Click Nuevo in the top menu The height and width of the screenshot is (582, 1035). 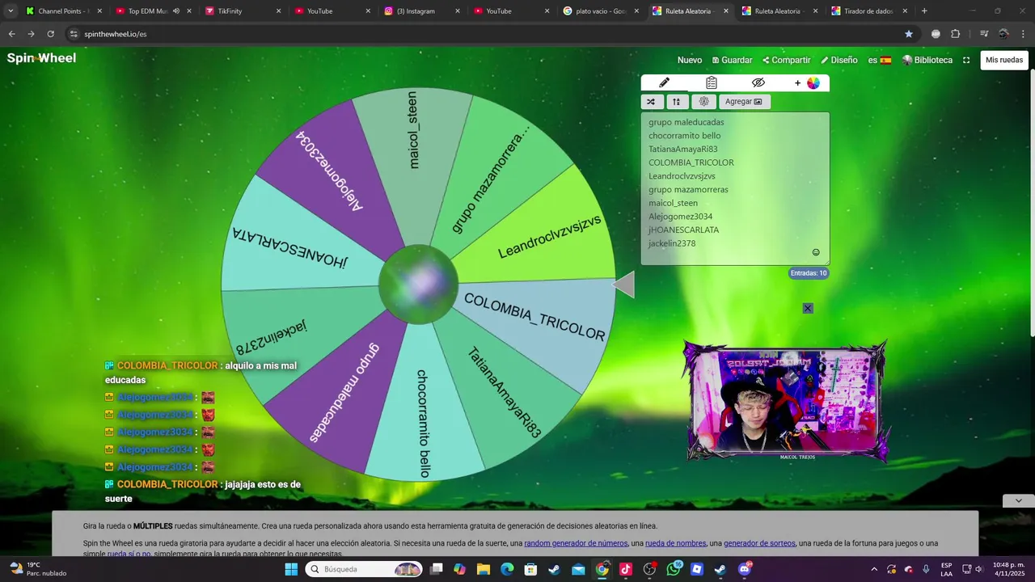(x=690, y=60)
